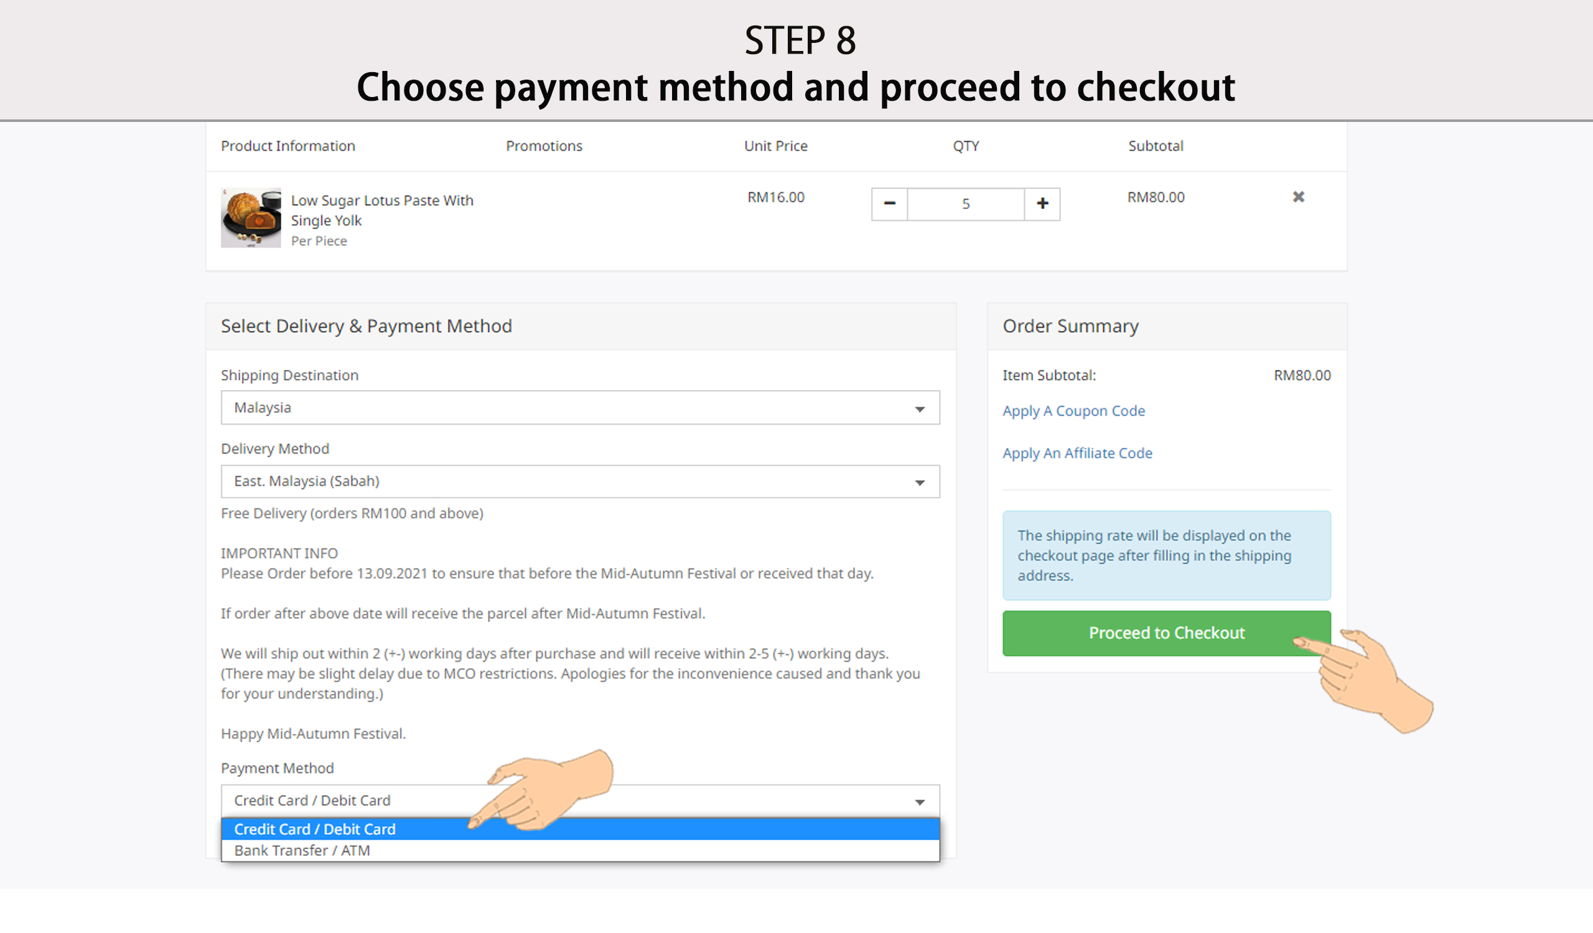Viewport: 1593px width, 933px height.
Task: Click the shipping rate info notice
Action: (1166, 555)
